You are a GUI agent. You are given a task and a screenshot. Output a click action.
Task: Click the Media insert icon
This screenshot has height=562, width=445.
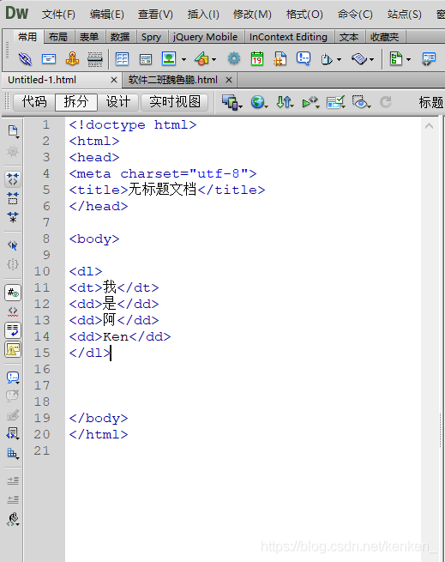click(x=201, y=58)
